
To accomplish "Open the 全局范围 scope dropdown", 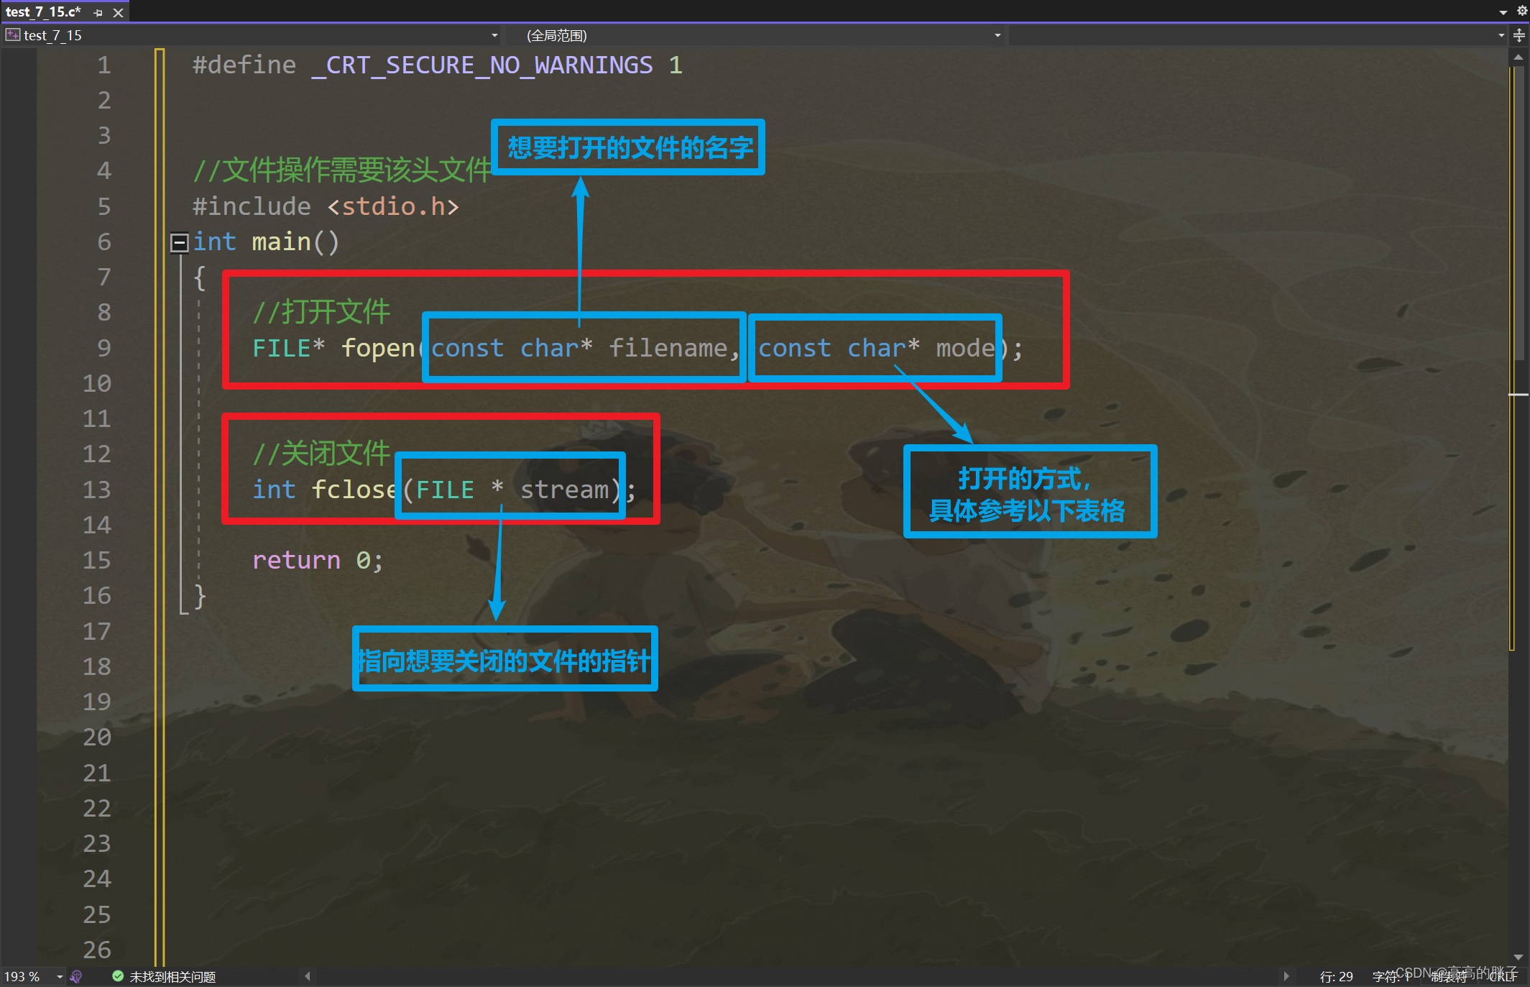I will [755, 35].
